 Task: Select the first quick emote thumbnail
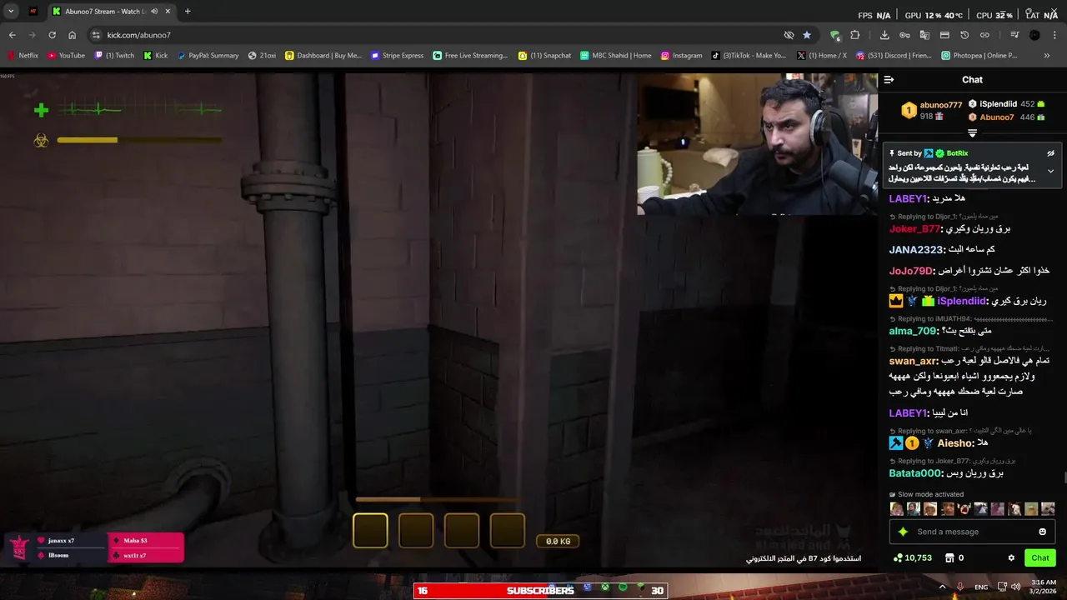pyautogui.click(x=897, y=508)
